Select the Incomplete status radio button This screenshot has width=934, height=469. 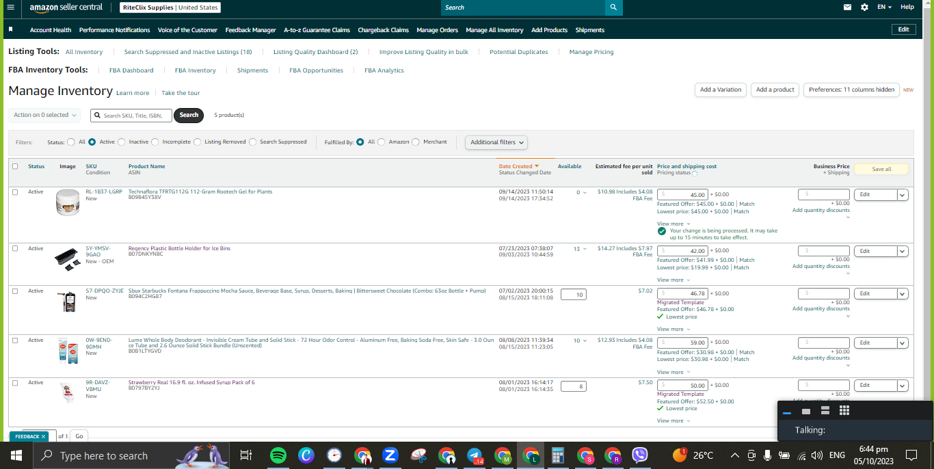point(155,142)
